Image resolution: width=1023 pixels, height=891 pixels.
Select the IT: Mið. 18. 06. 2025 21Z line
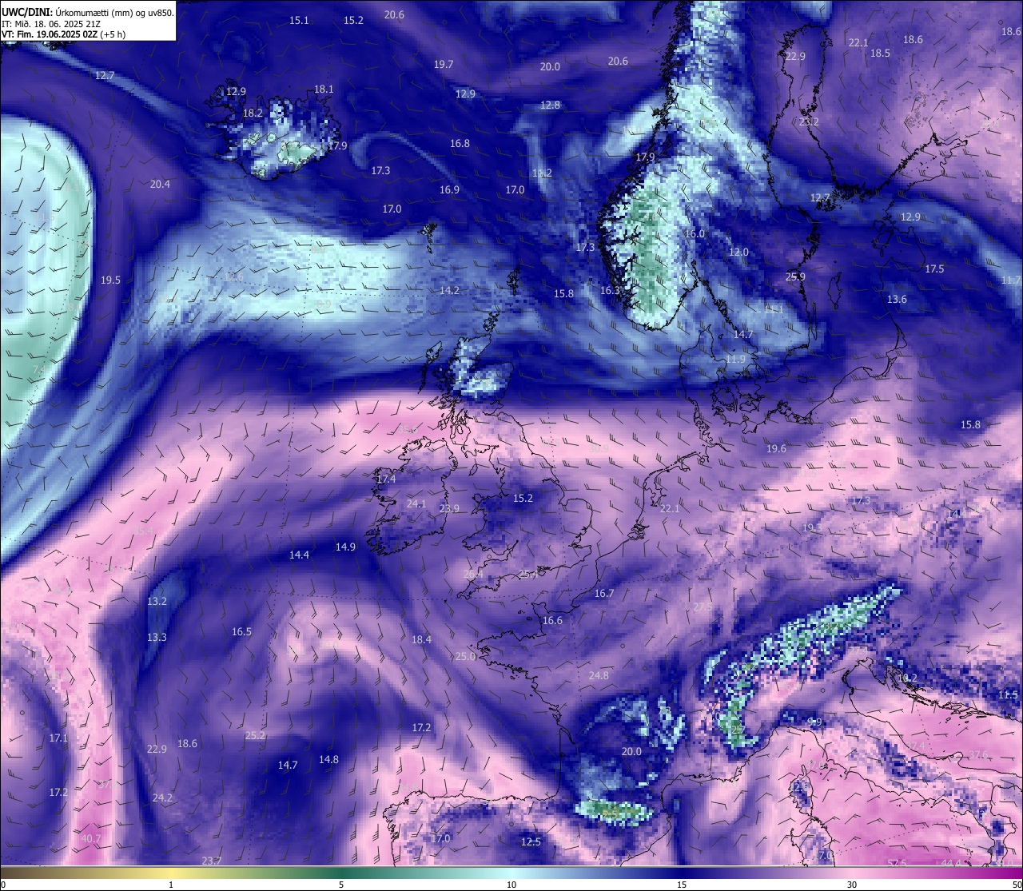51,24
